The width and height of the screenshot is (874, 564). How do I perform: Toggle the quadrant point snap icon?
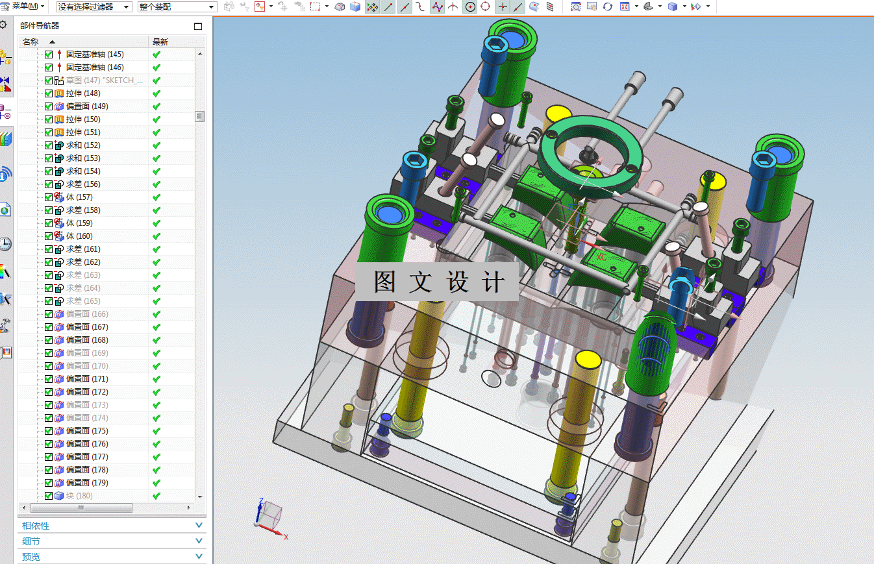[x=485, y=6]
